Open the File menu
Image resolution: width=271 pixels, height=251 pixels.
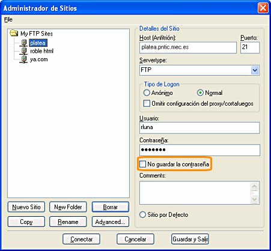tap(8, 19)
